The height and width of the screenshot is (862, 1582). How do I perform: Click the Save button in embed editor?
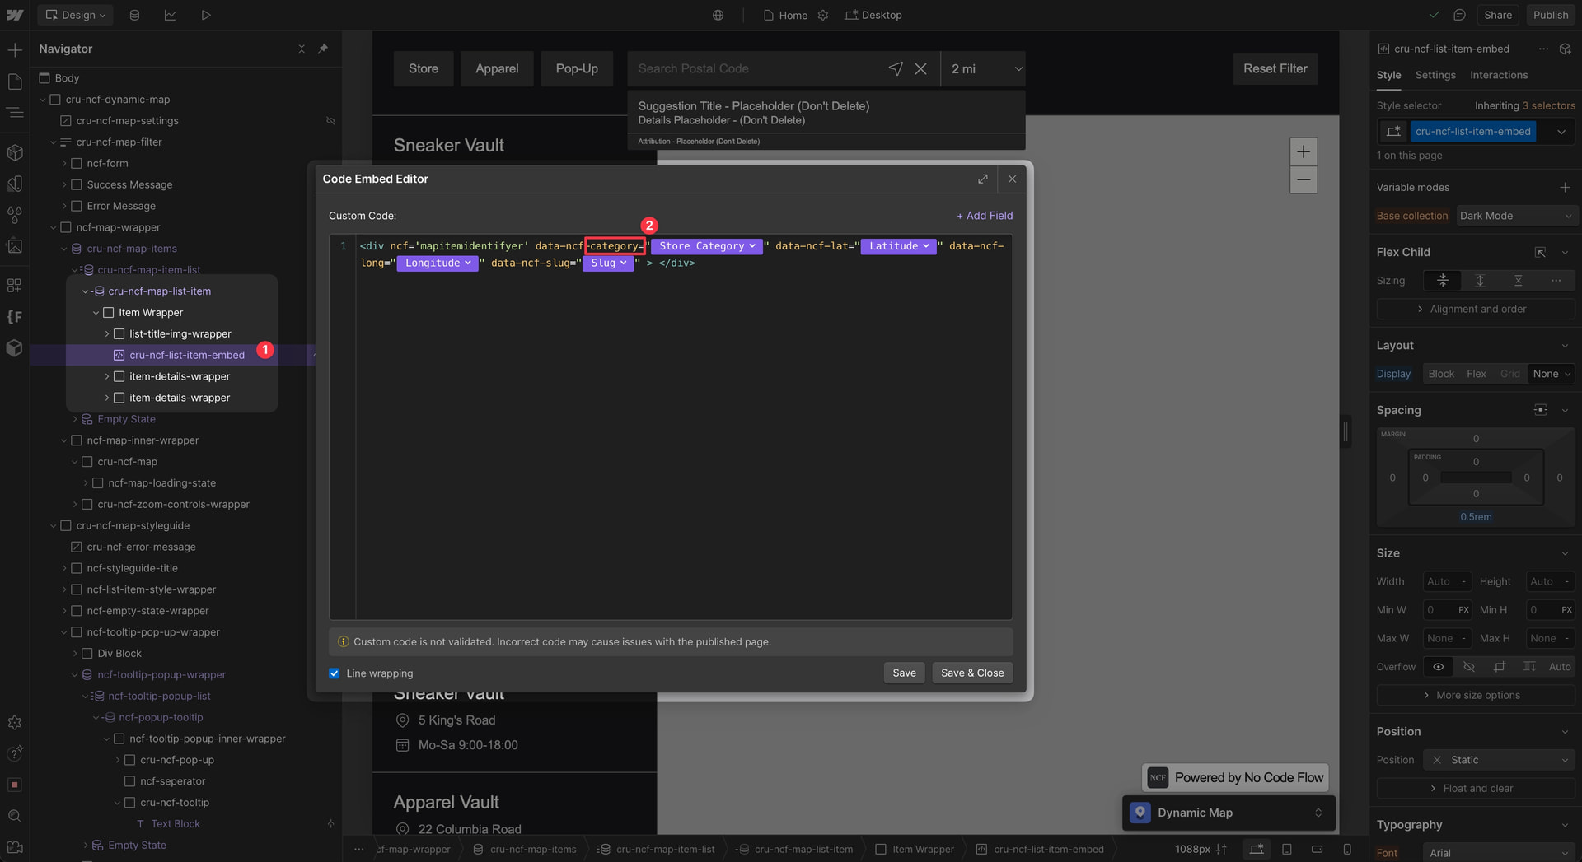coord(904,673)
